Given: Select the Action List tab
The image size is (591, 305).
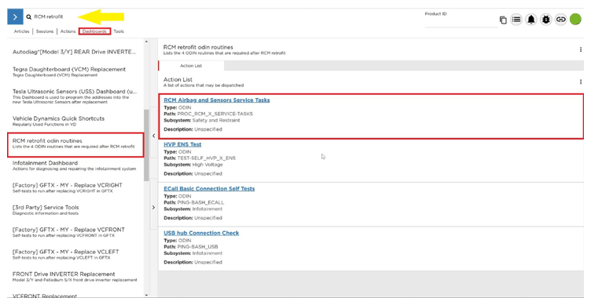Looking at the screenshot, I should click(x=191, y=66).
